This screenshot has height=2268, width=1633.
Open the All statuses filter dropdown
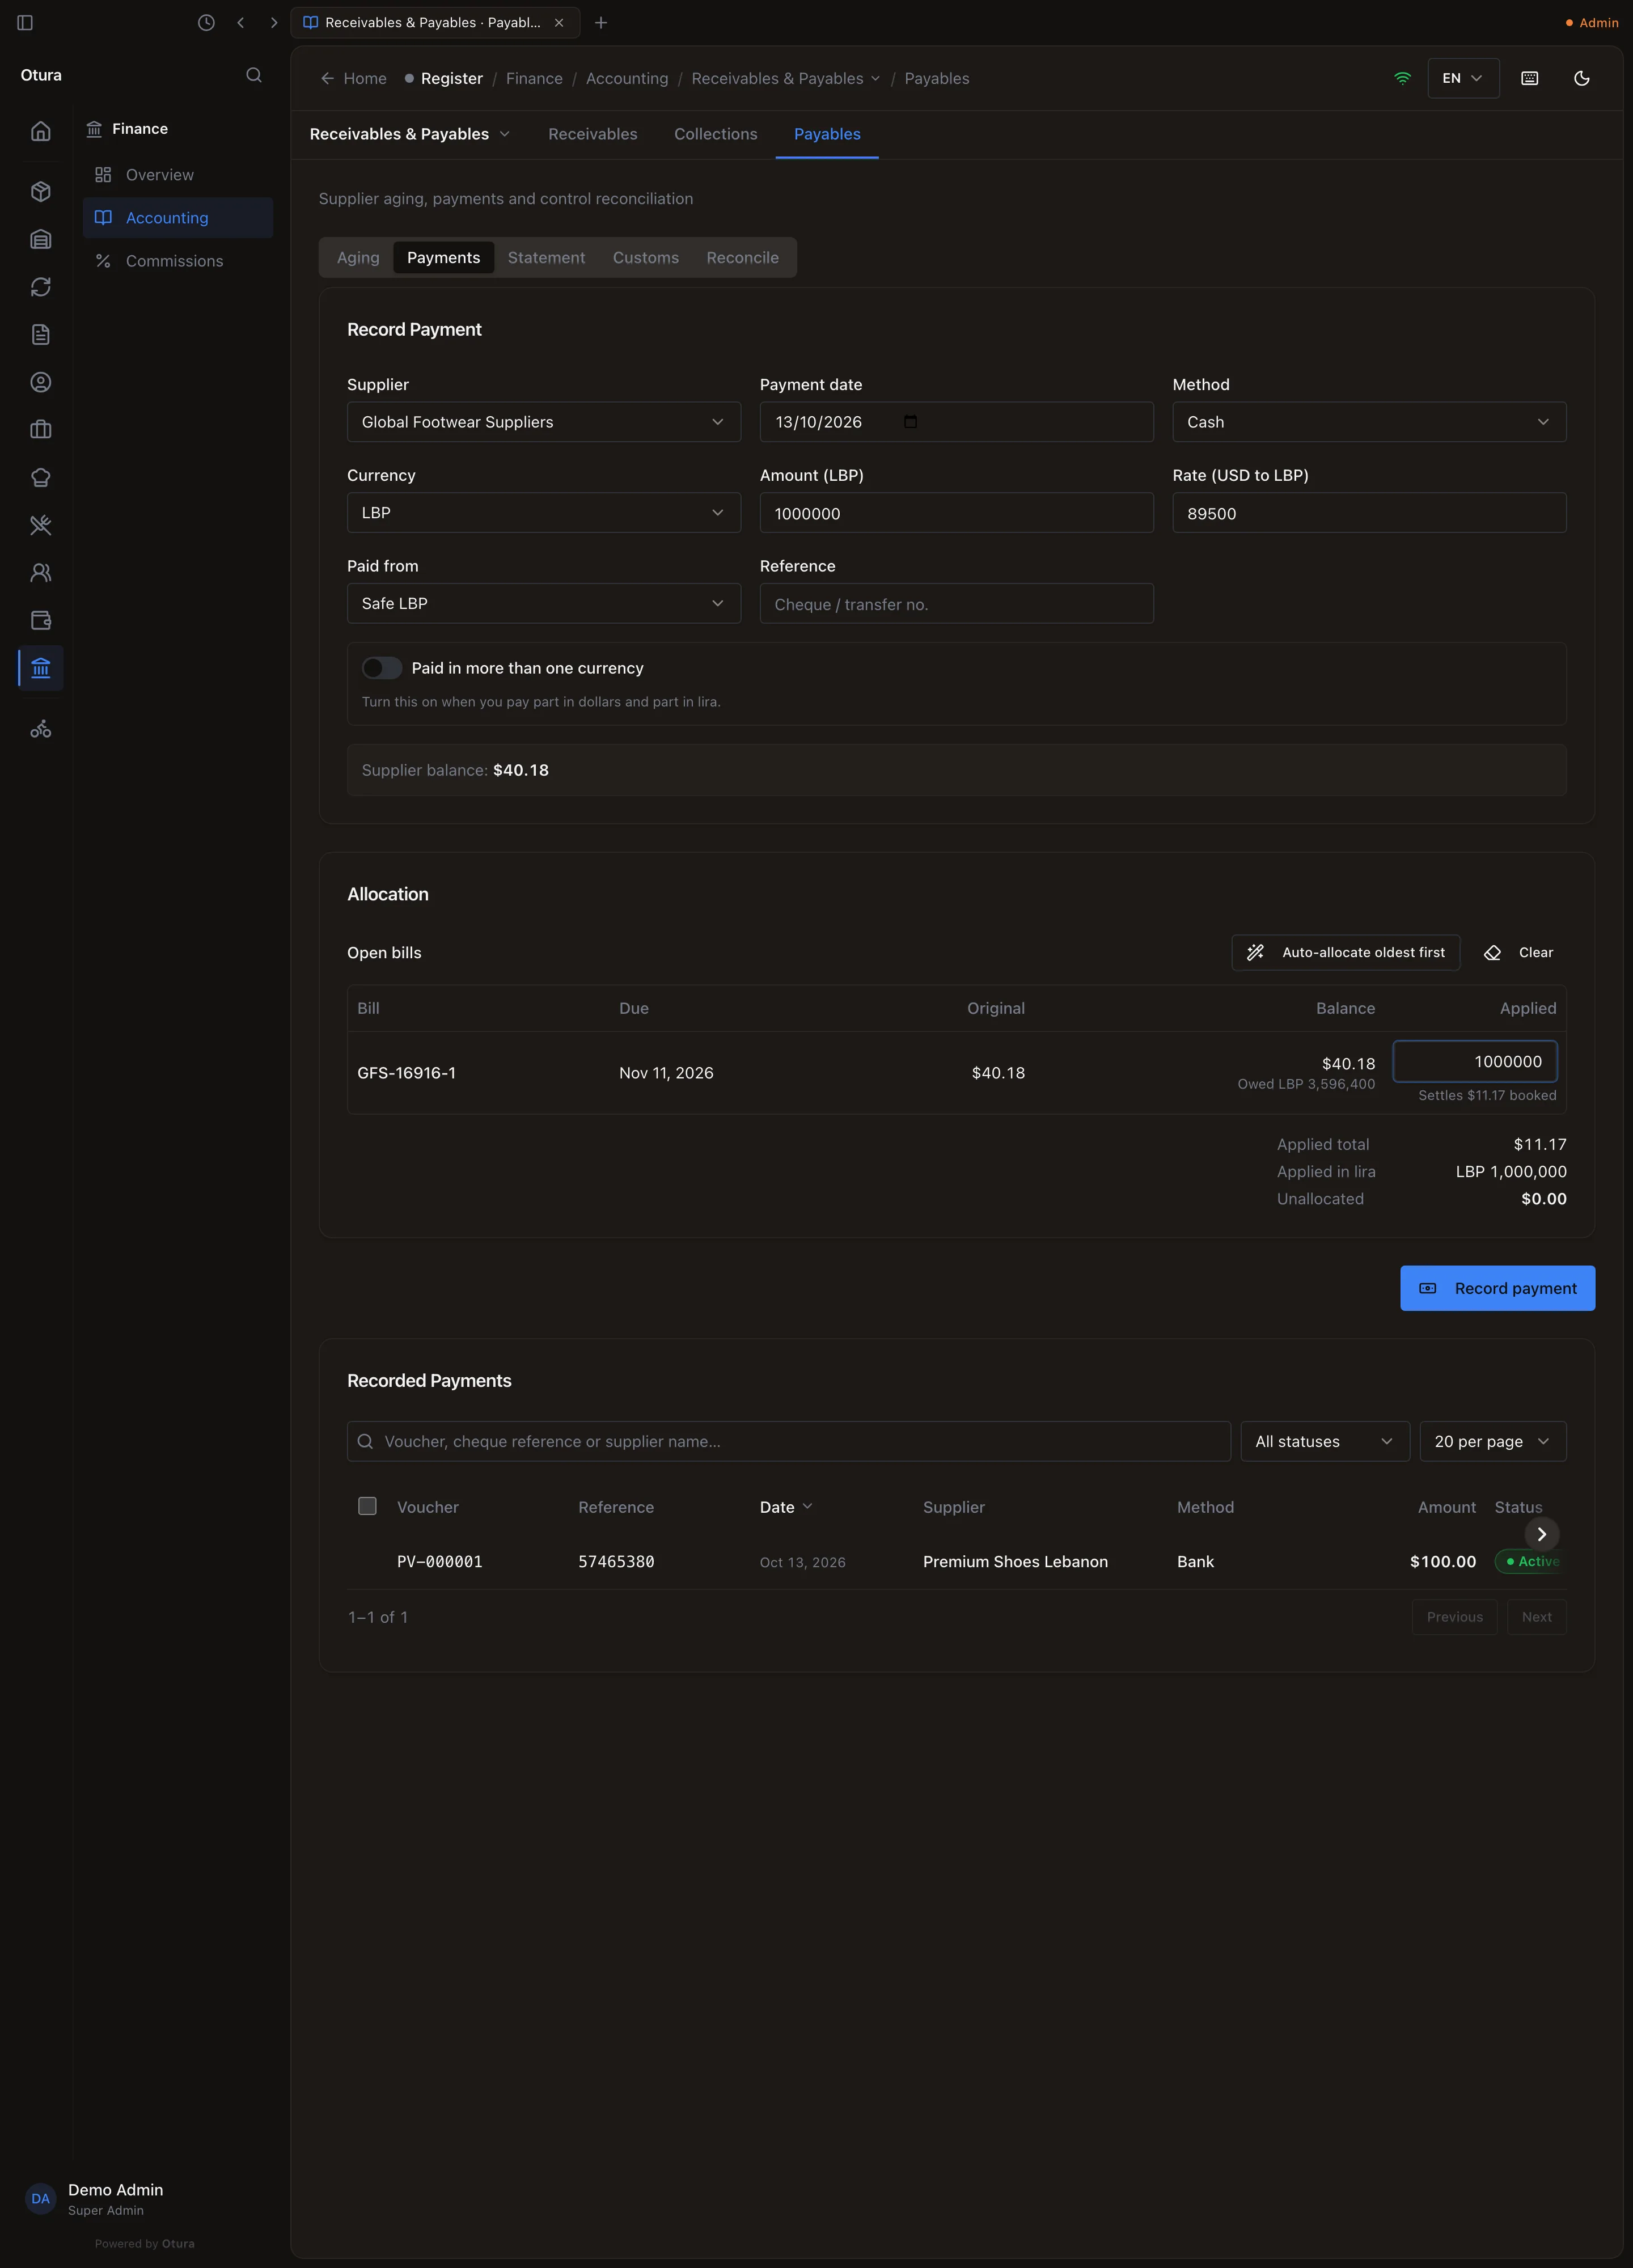point(1325,1441)
